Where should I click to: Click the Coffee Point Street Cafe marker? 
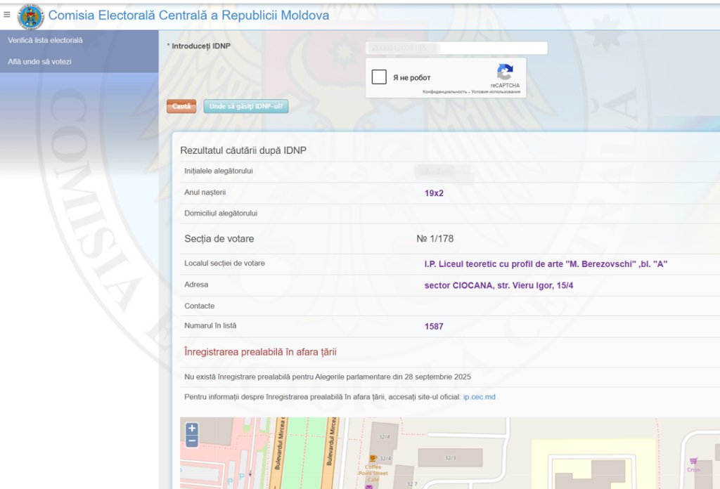point(371,457)
